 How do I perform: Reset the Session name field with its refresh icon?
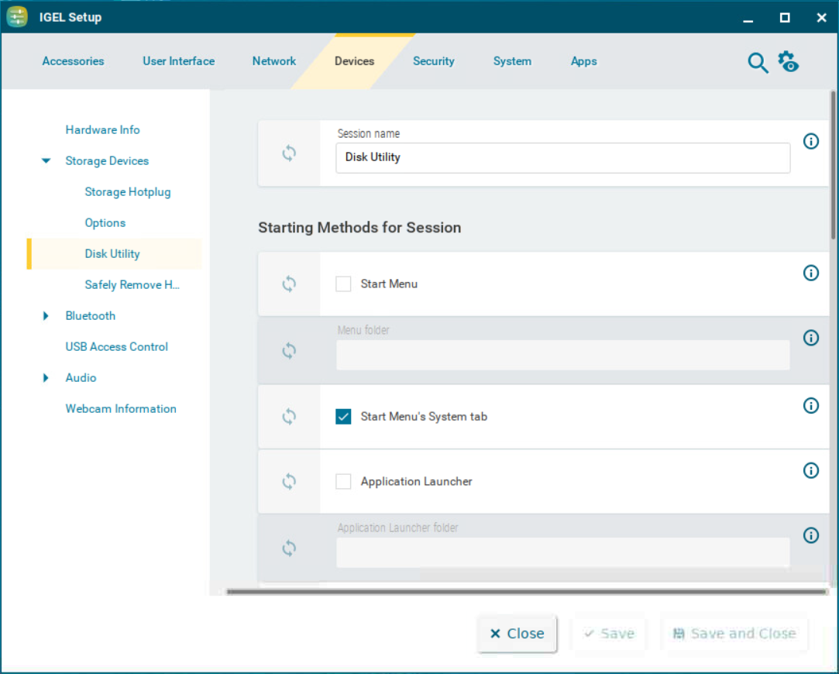(289, 153)
